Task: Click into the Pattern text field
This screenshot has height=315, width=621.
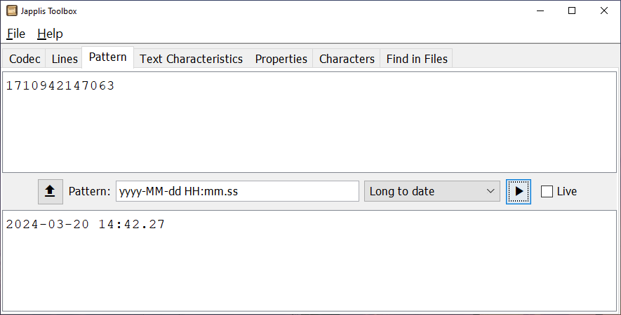Action: [x=237, y=191]
